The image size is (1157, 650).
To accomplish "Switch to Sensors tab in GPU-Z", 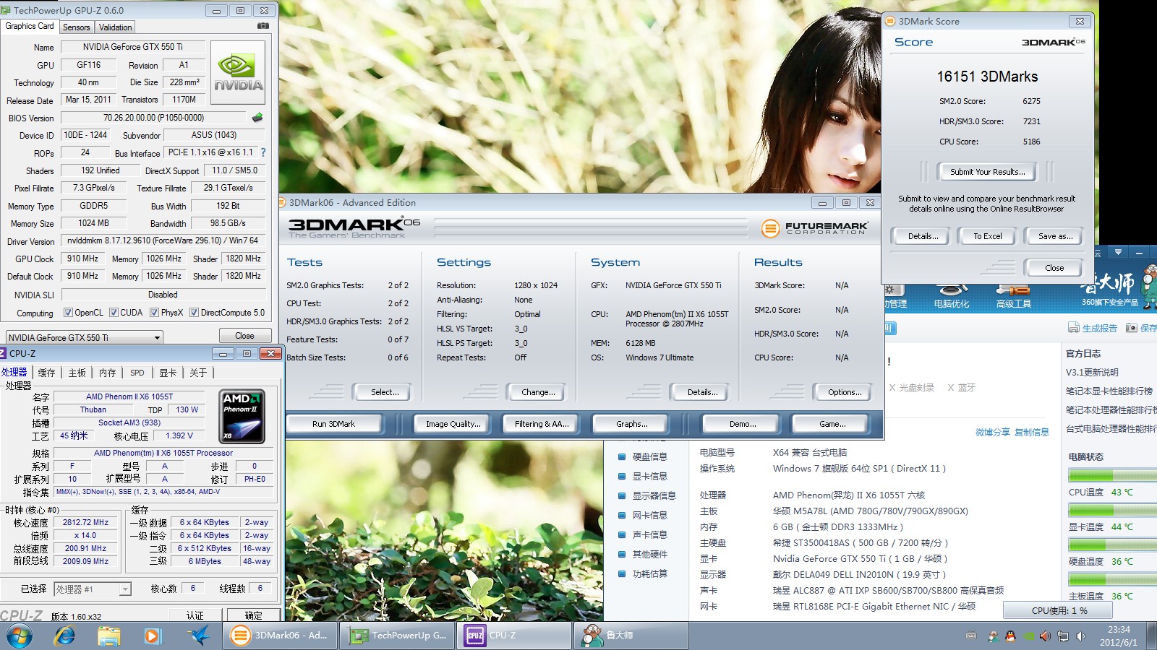I will click(x=76, y=27).
